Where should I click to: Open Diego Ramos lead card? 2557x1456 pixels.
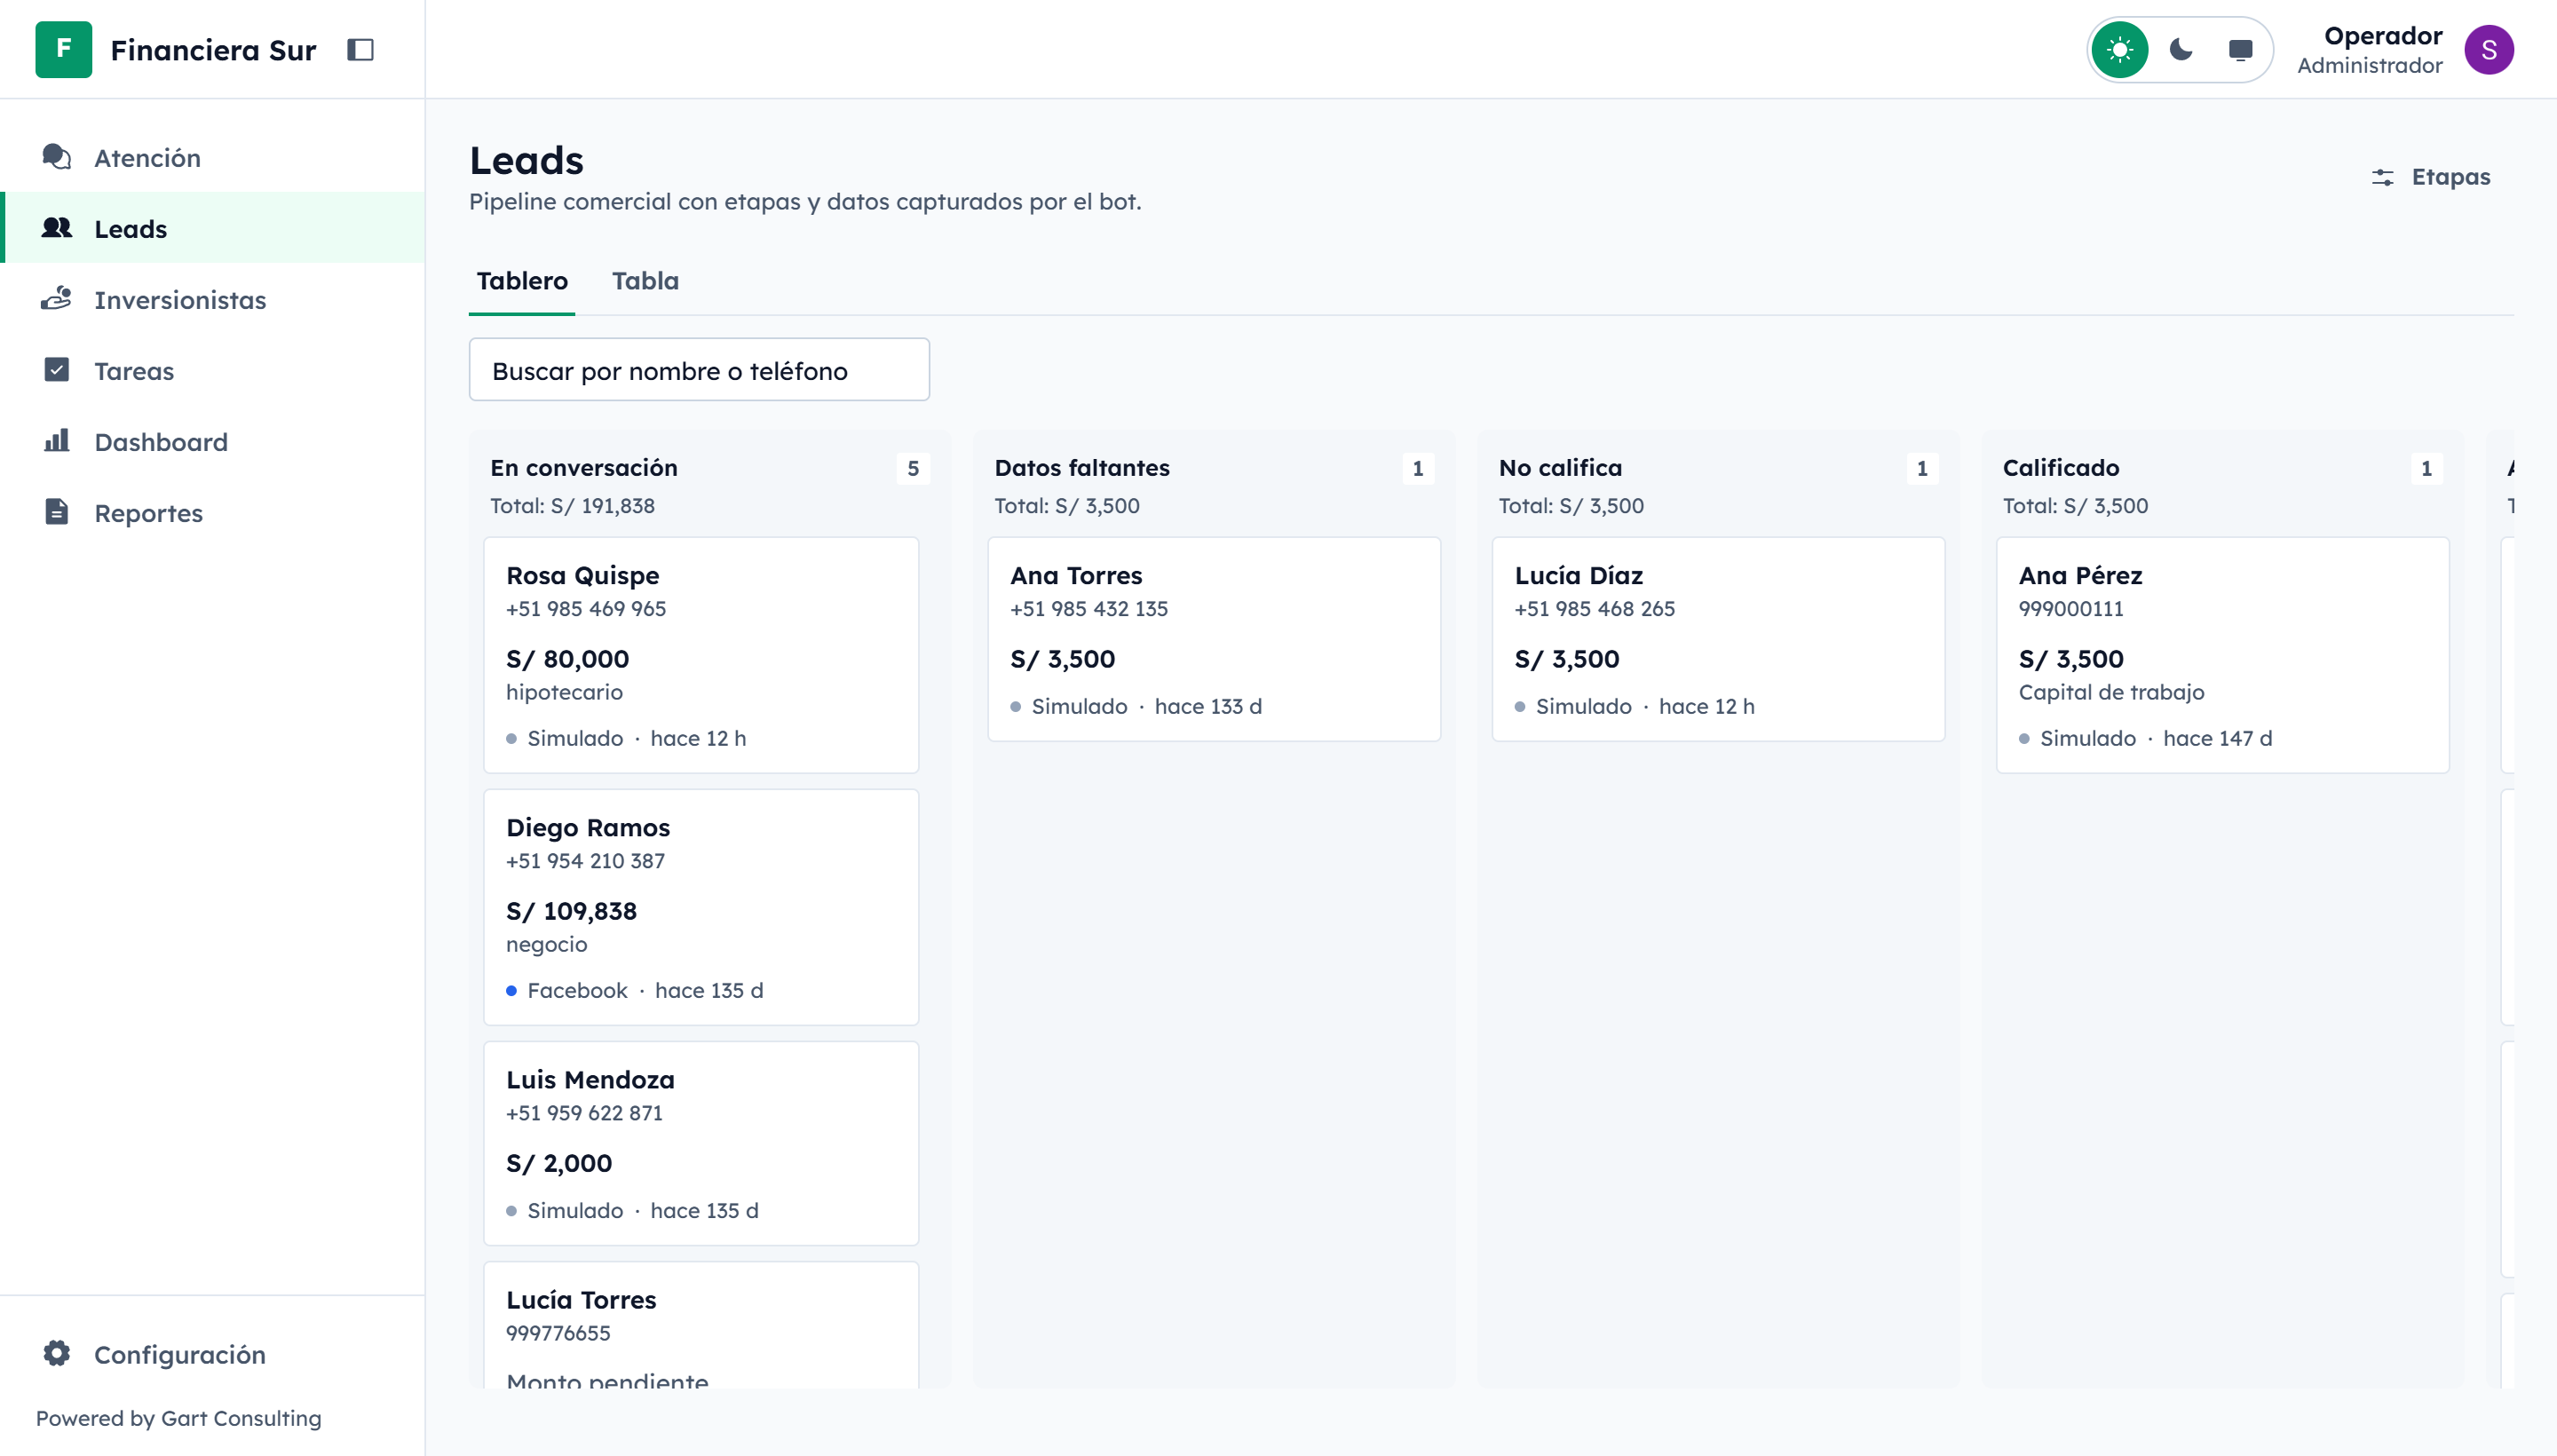pos(701,907)
